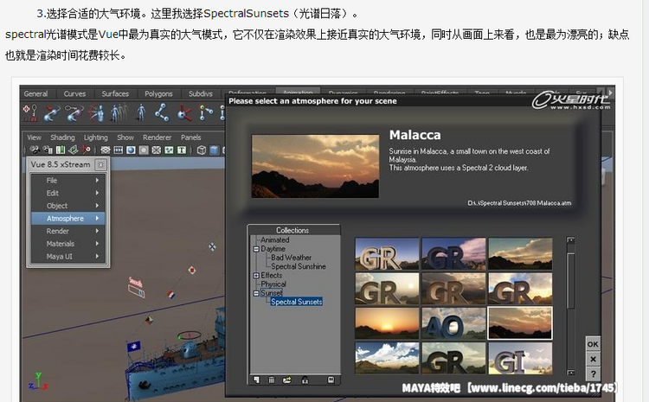Viewport: 649px width, 402px height.
Task: Confirm atmosphere selection with OK
Action: pos(593,344)
